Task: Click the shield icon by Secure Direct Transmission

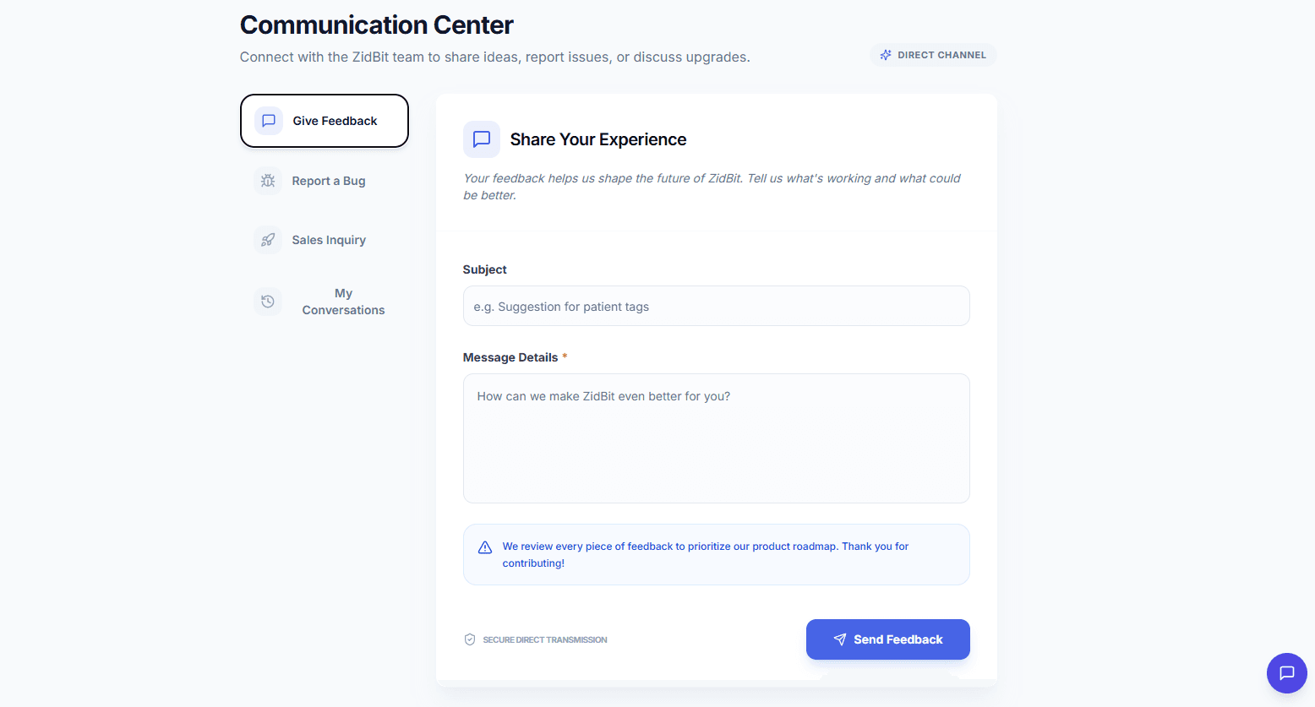Action: pos(470,639)
